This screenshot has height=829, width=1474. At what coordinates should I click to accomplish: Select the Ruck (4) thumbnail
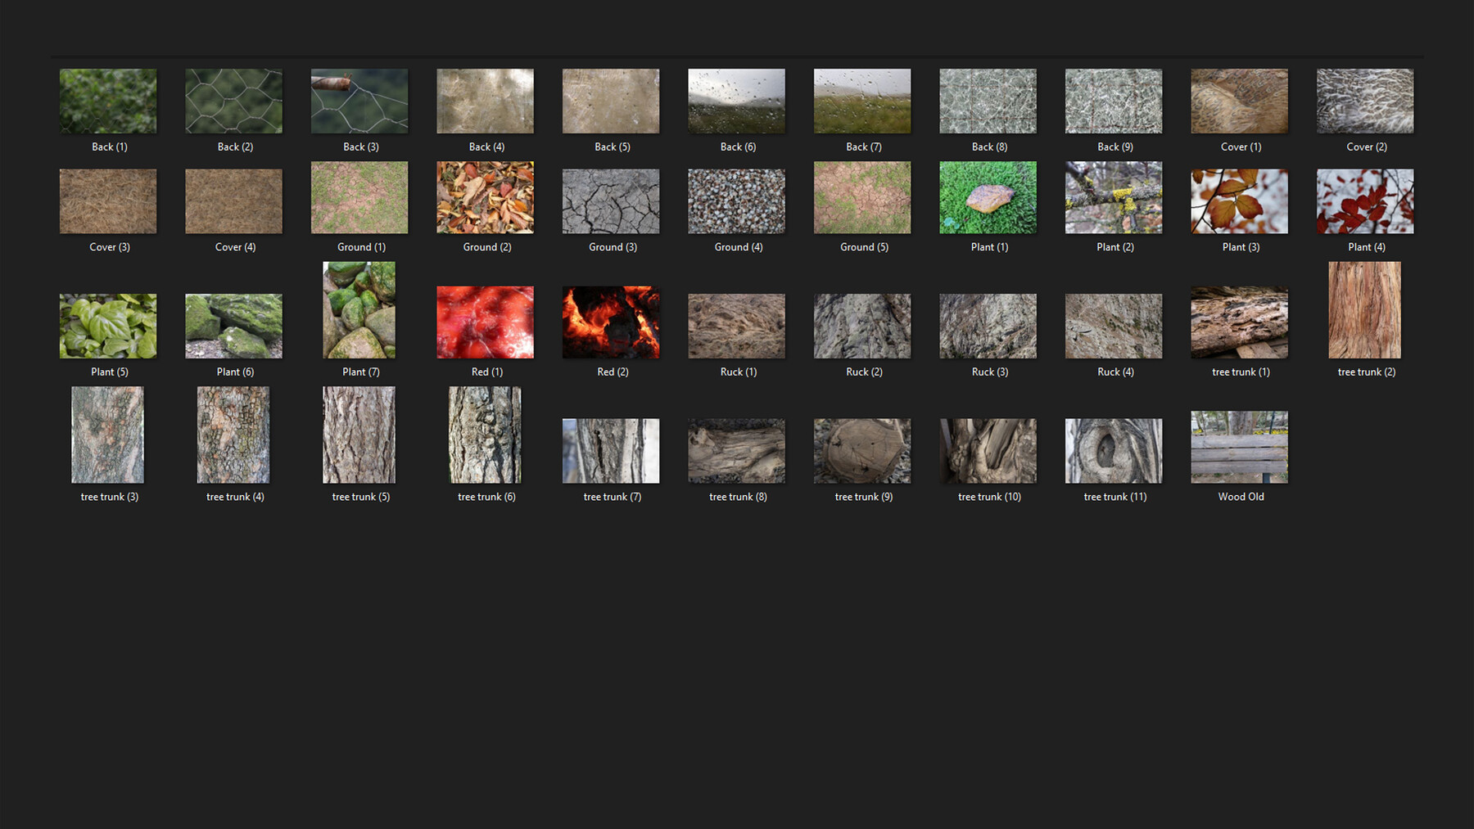click(x=1114, y=326)
